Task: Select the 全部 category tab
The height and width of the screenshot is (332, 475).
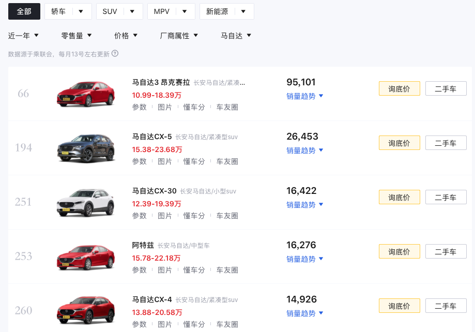Action: click(x=24, y=11)
